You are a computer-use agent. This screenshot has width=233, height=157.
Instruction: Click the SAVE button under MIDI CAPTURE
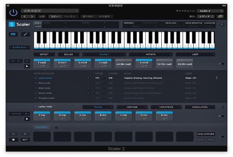201,140
